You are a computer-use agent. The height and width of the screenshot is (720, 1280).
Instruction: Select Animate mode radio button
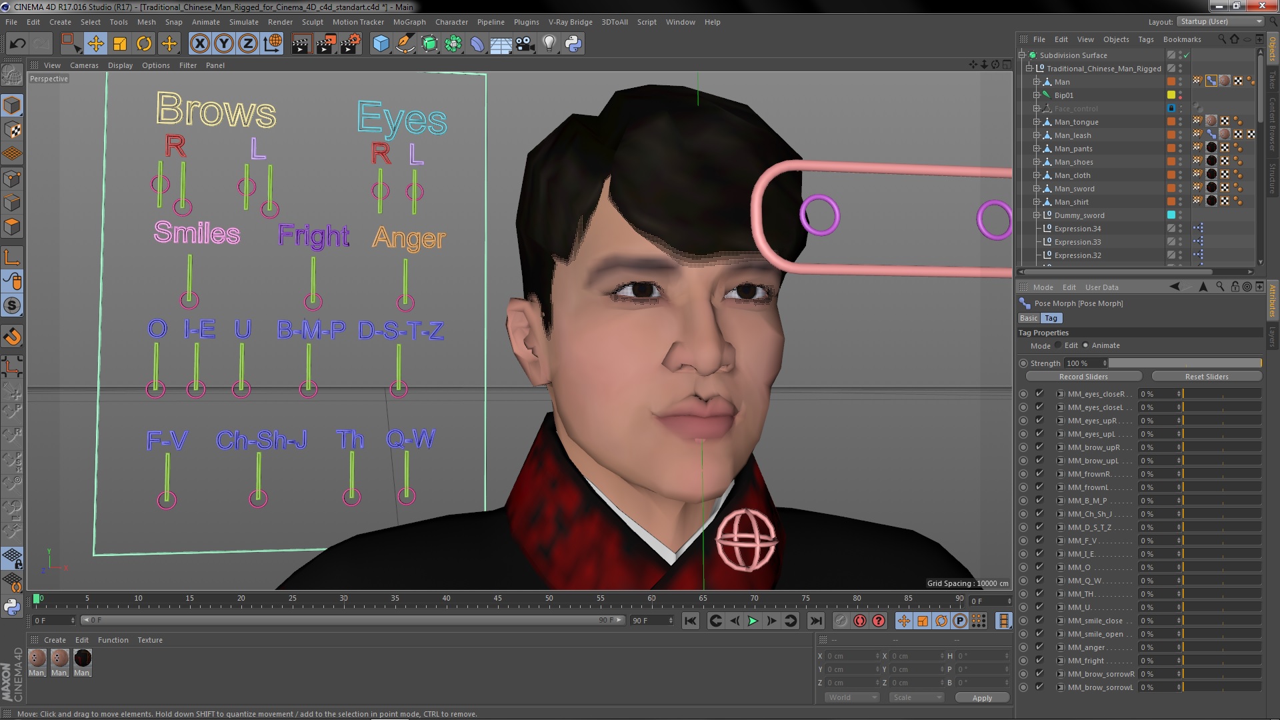coord(1086,345)
